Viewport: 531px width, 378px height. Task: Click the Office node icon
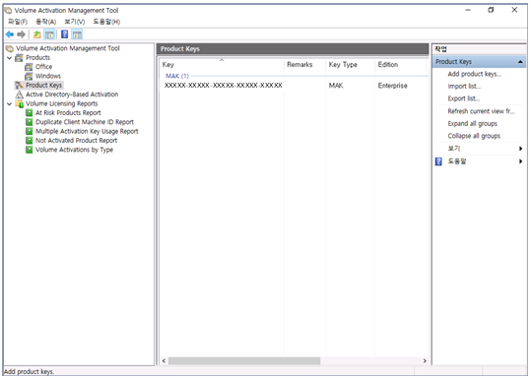(x=29, y=67)
